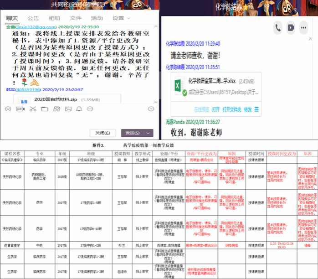Screen dimensions: 318x279
Task: Click the GIF sticker icon
Action: click(20, 109)
